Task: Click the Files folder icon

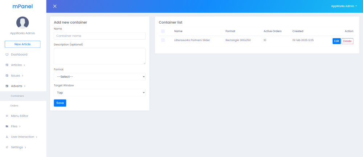Action: (7, 126)
